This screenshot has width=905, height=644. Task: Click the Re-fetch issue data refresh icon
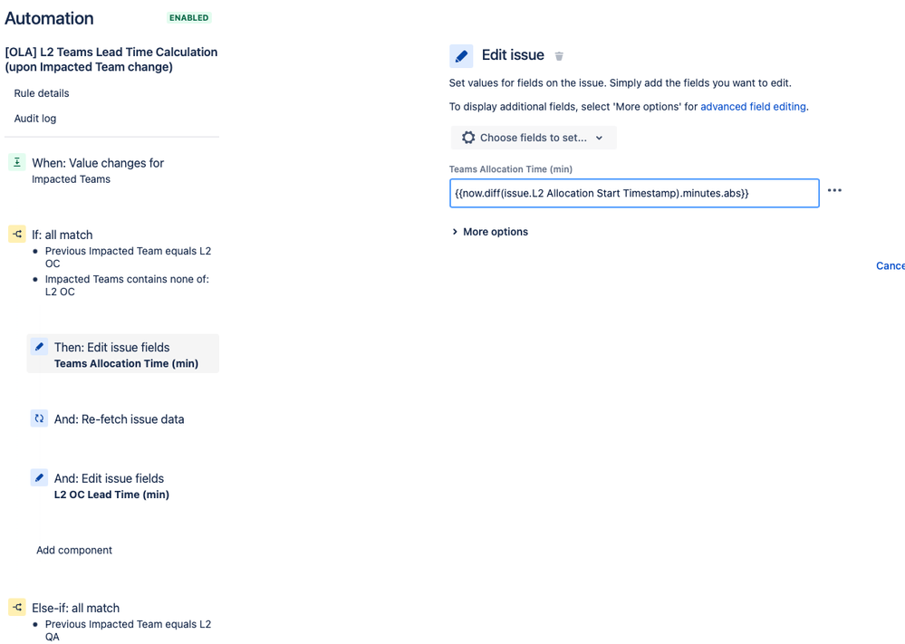pyautogui.click(x=38, y=418)
